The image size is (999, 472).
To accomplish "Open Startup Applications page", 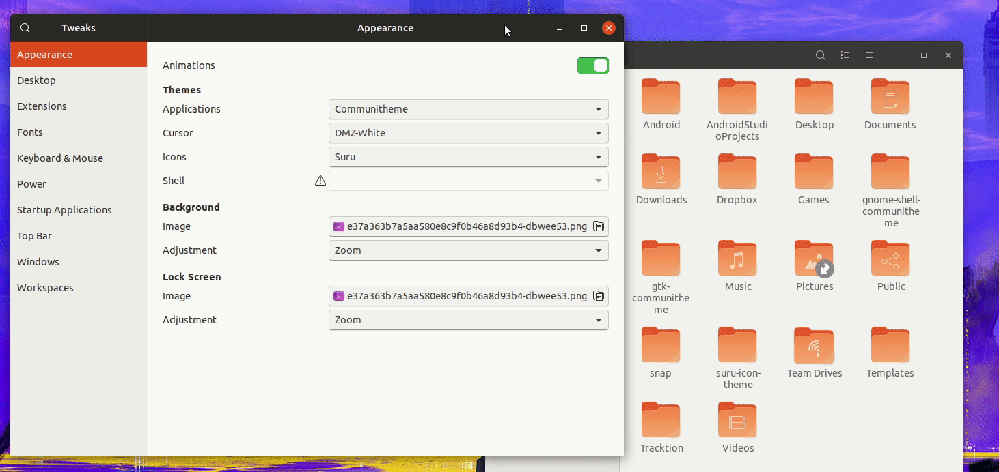I will pos(79,210).
